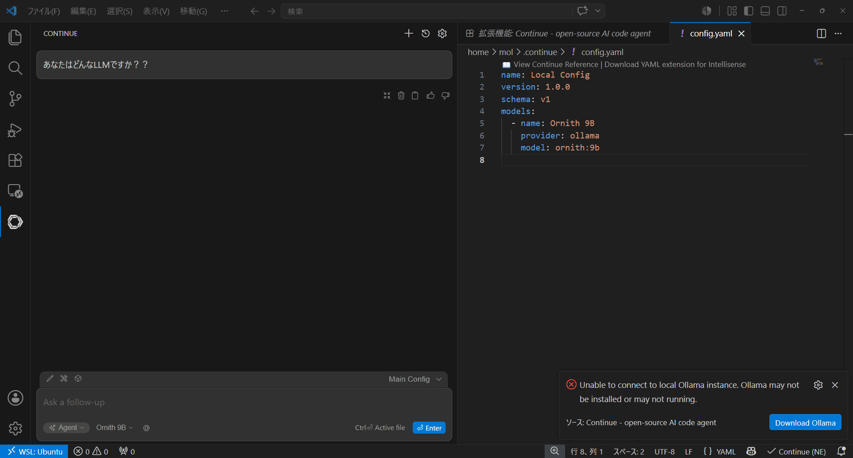Open Source Control view in activity bar

pos(15,99)
